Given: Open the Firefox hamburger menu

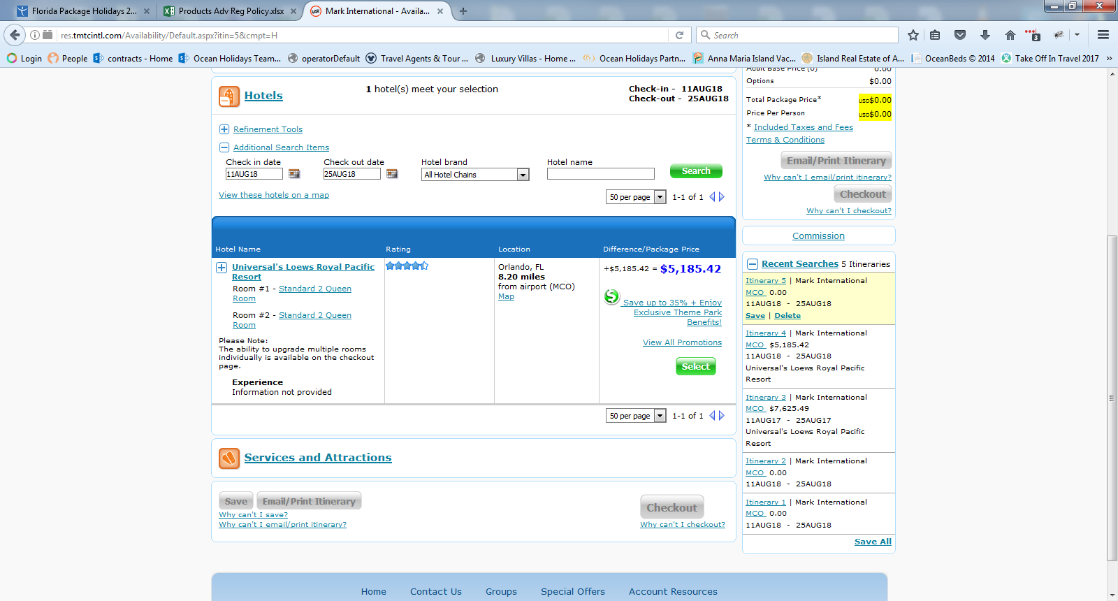Looking at the screenshot, I should click(1103, 35).
